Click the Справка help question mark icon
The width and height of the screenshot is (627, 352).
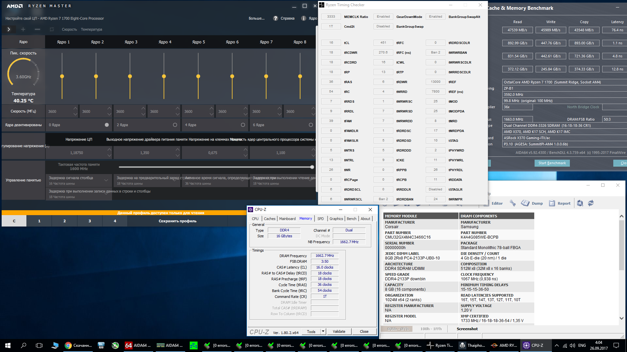tap(276, 18)
